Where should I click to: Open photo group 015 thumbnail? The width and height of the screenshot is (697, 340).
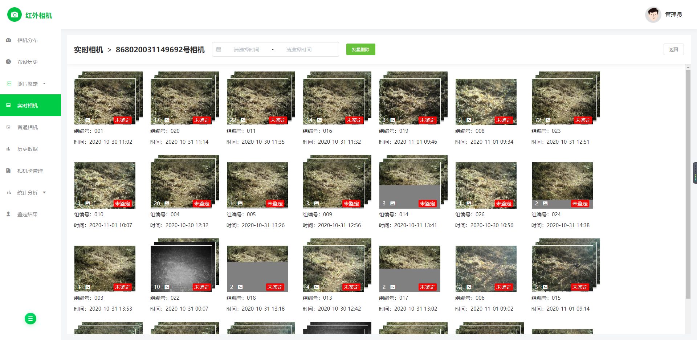[562, 269]
